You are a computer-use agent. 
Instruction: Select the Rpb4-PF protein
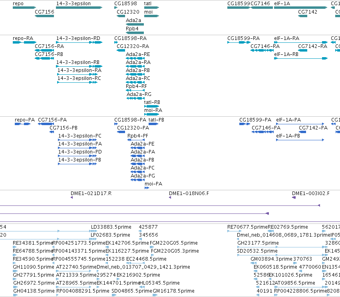coord(136,140)
